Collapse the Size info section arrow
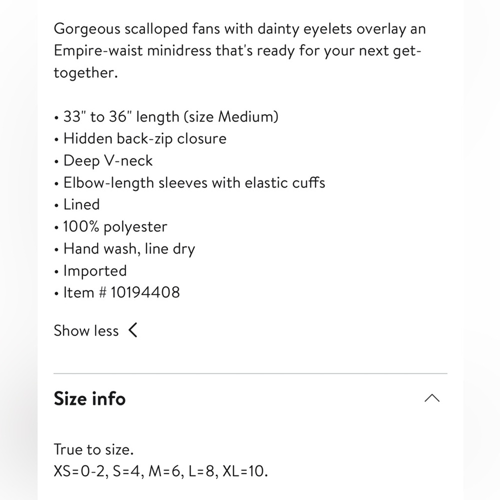500x500 pixels. point(432,398)
